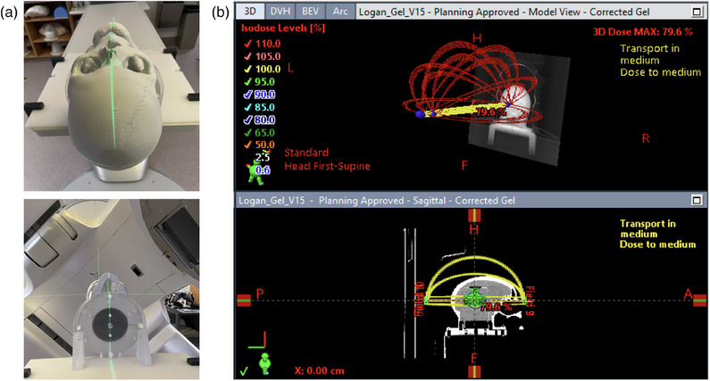Open the DVH tab

(280, 12)
